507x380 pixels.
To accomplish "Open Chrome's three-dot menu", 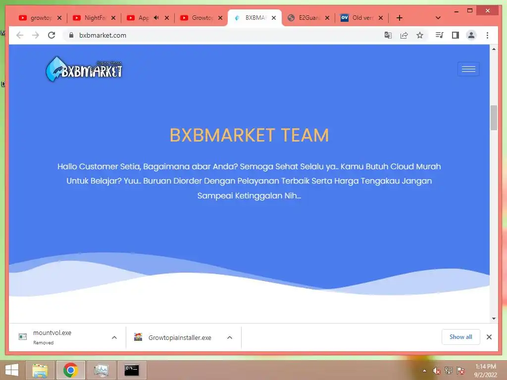I will pyautogui.click(x=487, y=35).
